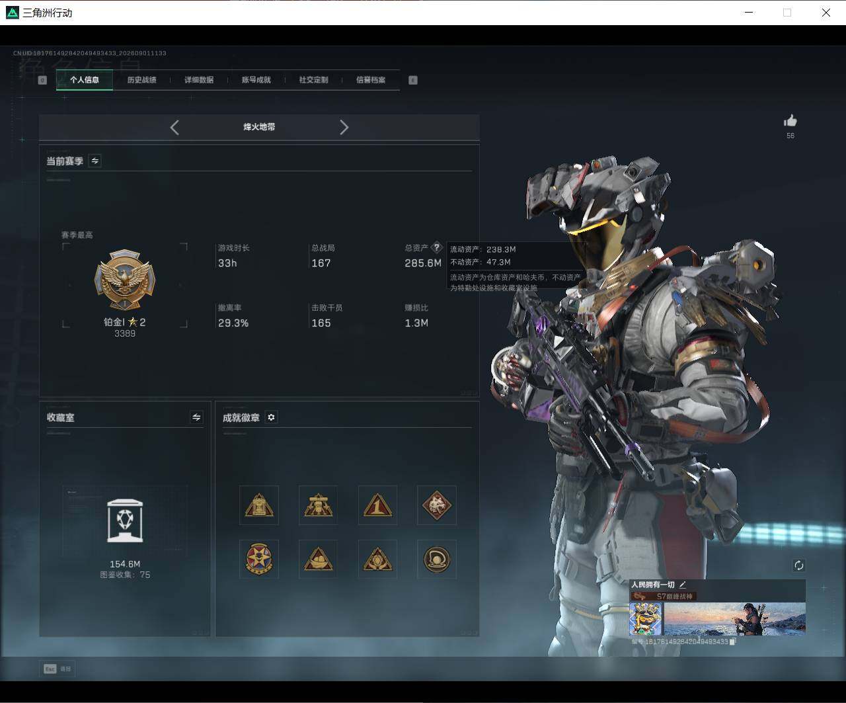Select the star shield achievement badge
This screenshot has width=846, height=703.
[259, 559]
